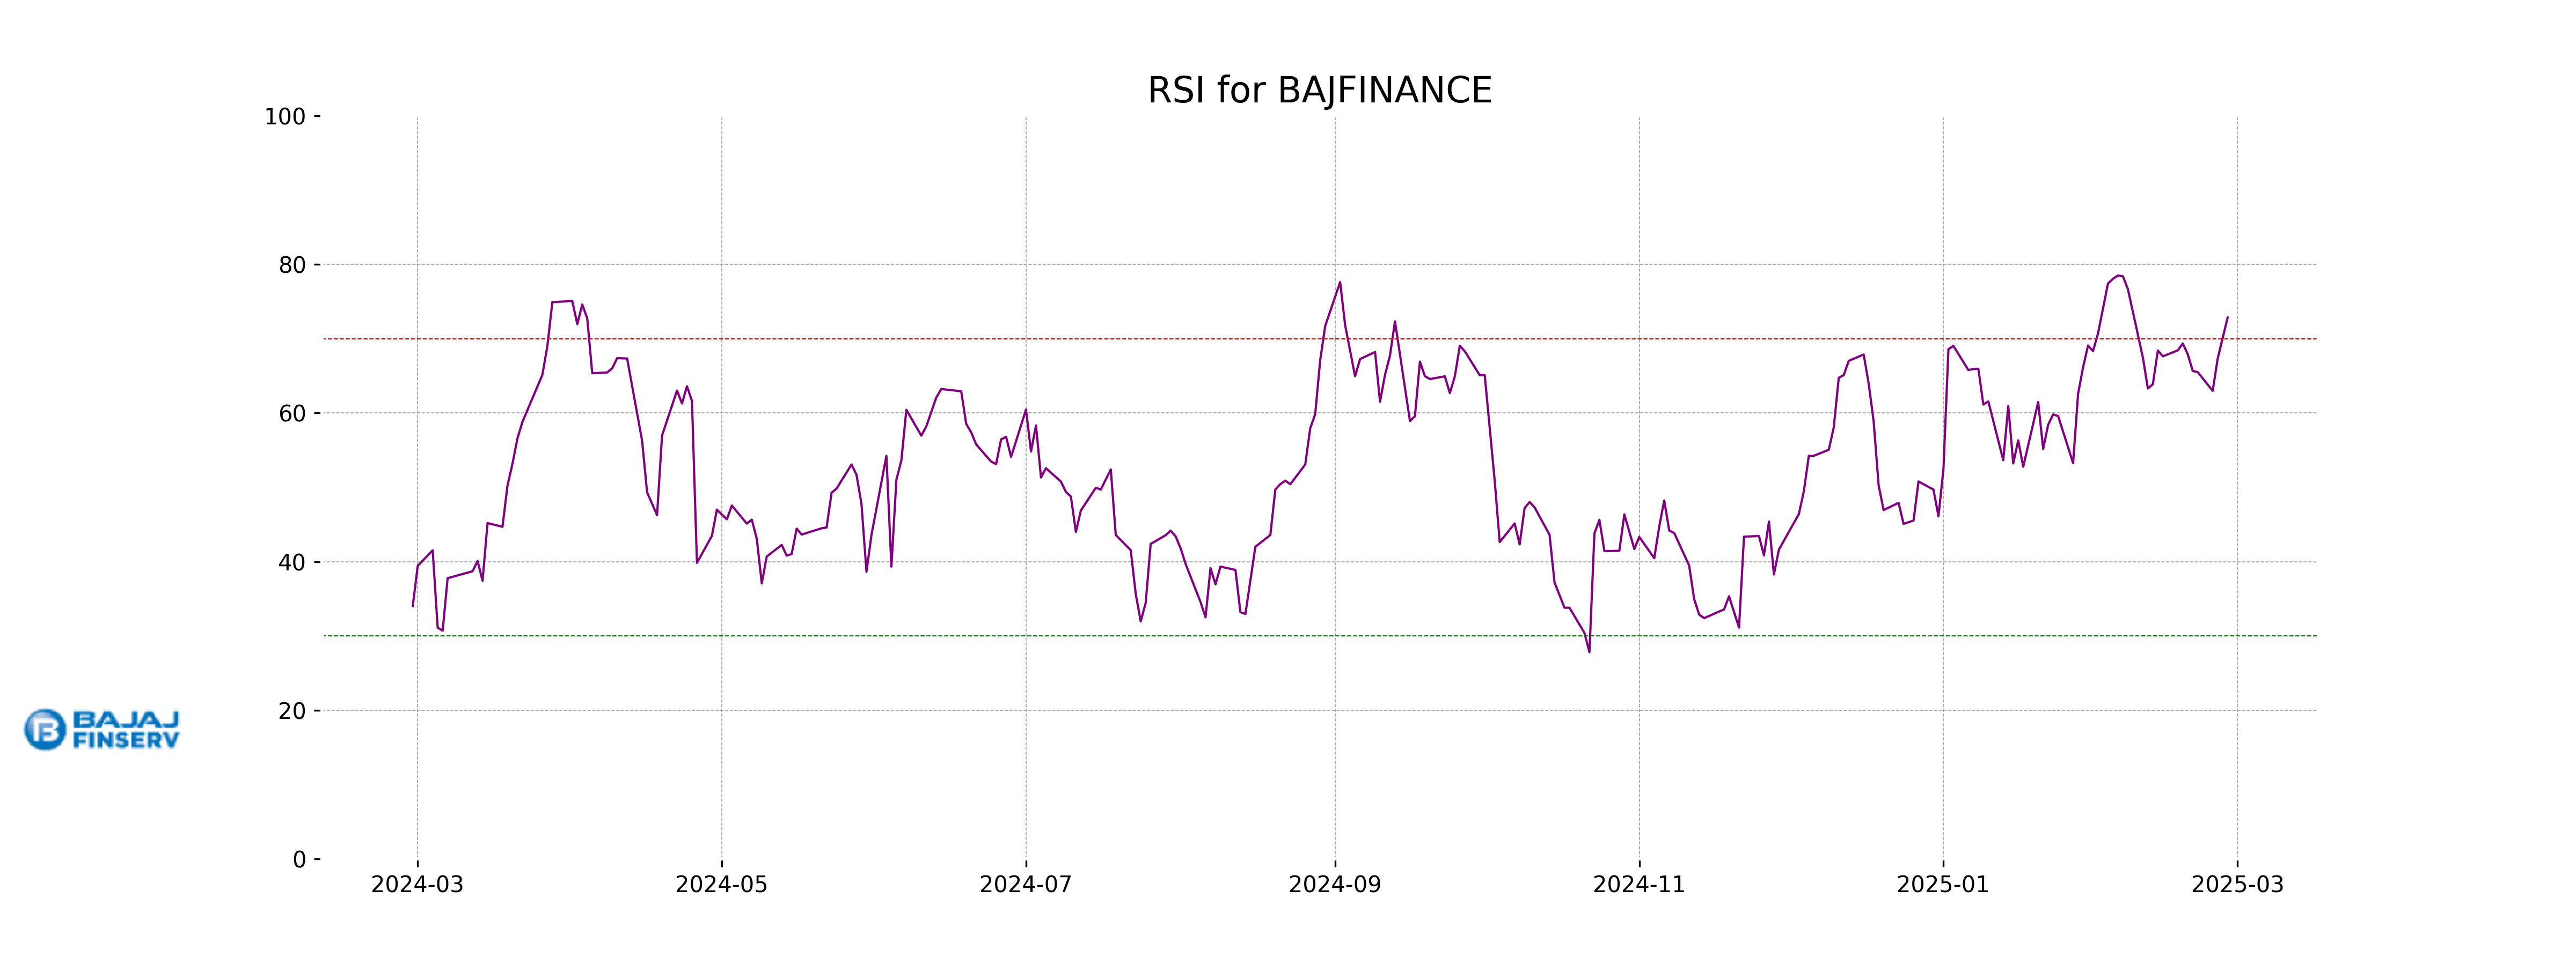Click the y-axis label 40
The image size is (2576, 965).
(292, 562)
